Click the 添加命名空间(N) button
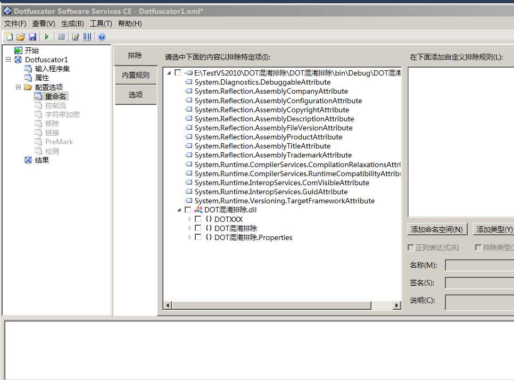514x380 pixels. pos(437,229)
